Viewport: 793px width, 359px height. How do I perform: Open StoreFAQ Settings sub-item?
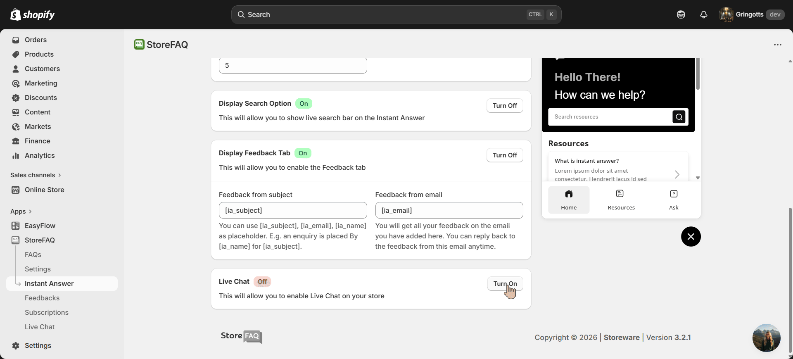38,269
